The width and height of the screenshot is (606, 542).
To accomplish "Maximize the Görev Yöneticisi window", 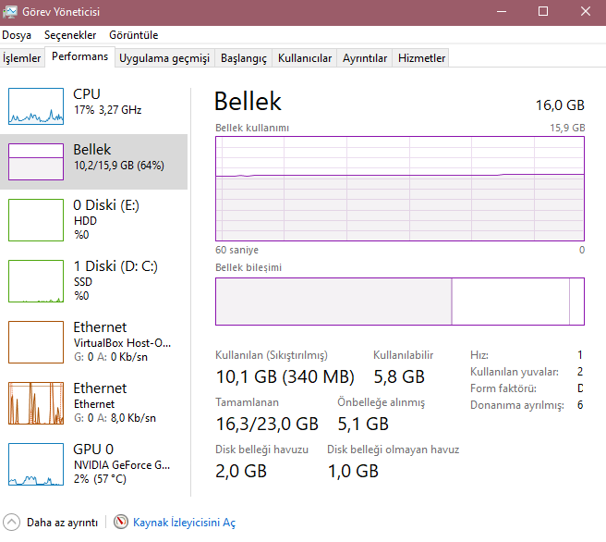I will pos(543,12).
